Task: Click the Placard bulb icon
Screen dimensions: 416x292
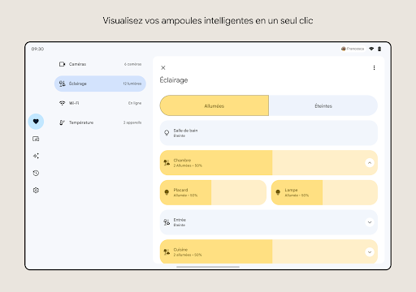Action: tap(167, 192)
